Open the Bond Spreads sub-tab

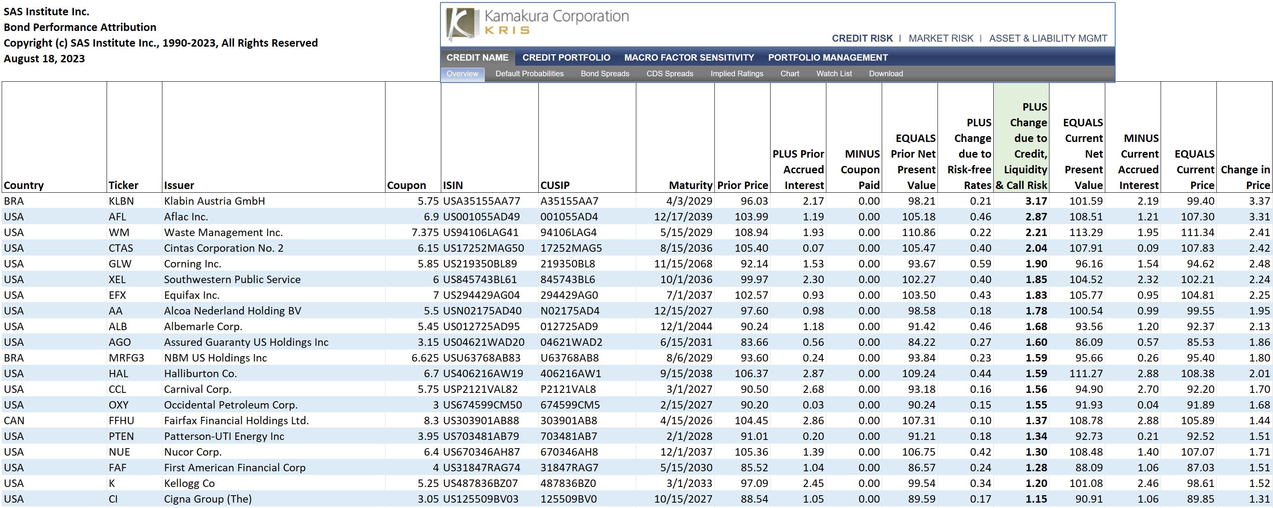click(x=605, y=73)
